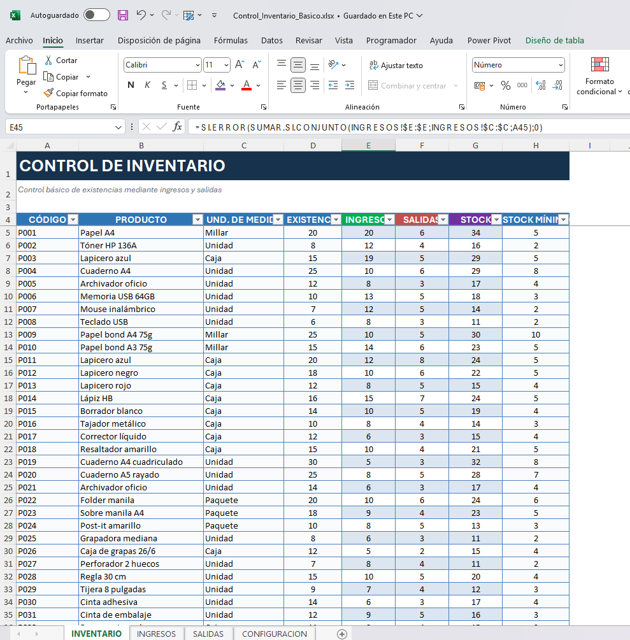Add a new sheet with plus button

342,634
